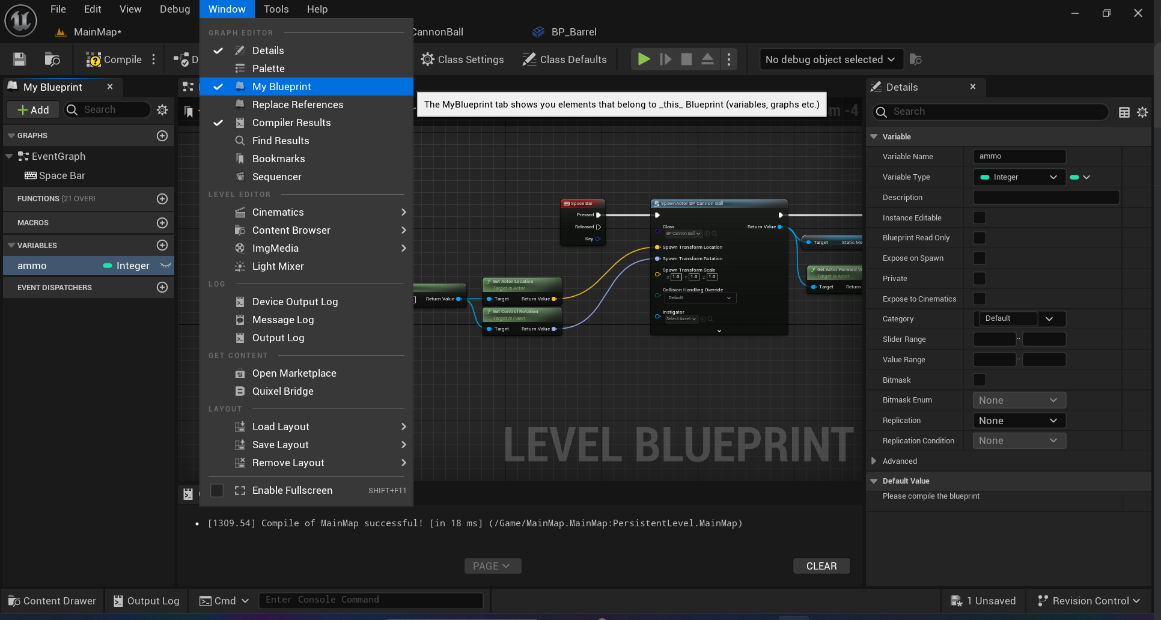Toggle Instance Editable checkbox
1161x620 pixels.
click(980, 217)
